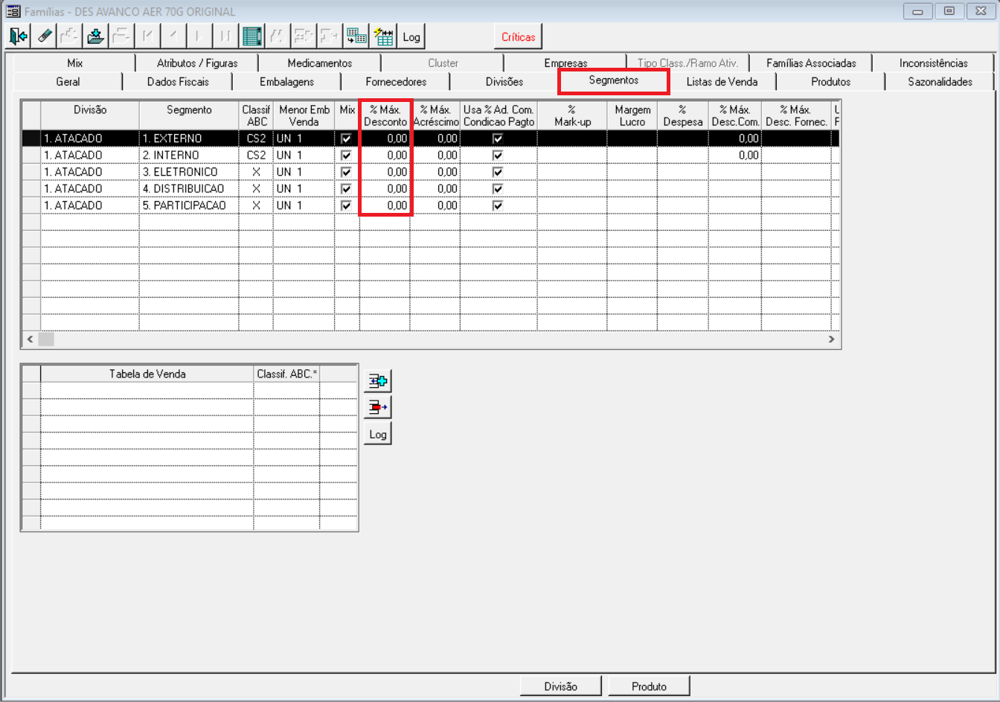Screen dimensions: 1000x702
Task: Select the '5. PARTICIPACAO' segment cell
Action: click(189, 205)
